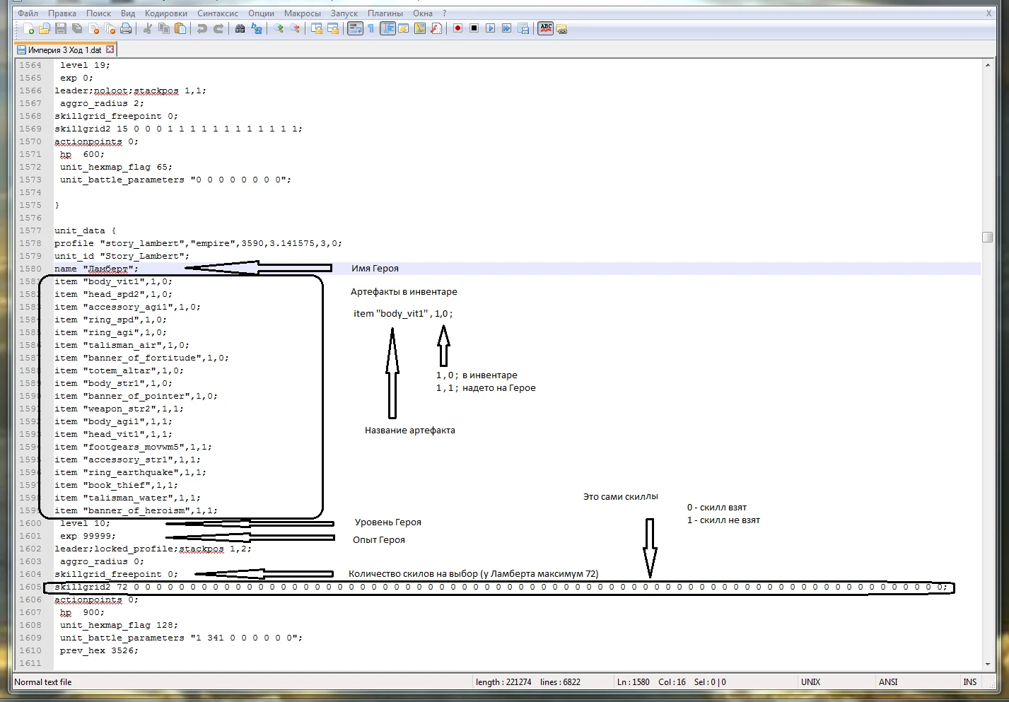
Task: Create a new file with toolbar icon
Action: click(x=28, y=29)
